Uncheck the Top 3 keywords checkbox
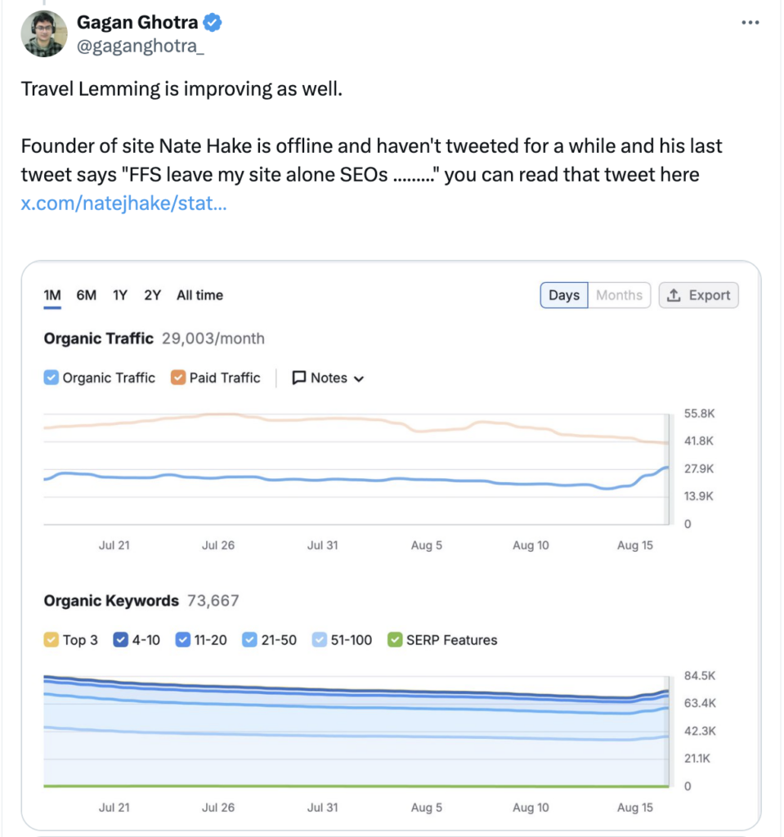Viewport: 784px width, 837px height. 51,640
